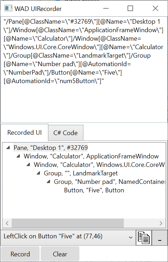Maximize the WAD UIRecorder window
The width and height of the screenshot is (168, 262).
130,8
